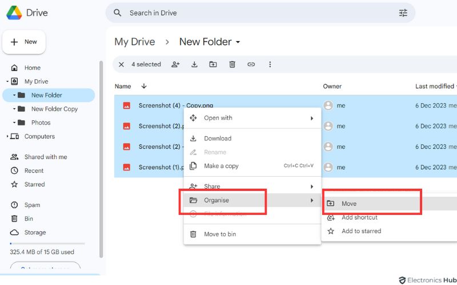
Task: Expand Organise submenu arrow
Action: click(x=312, y=201)
